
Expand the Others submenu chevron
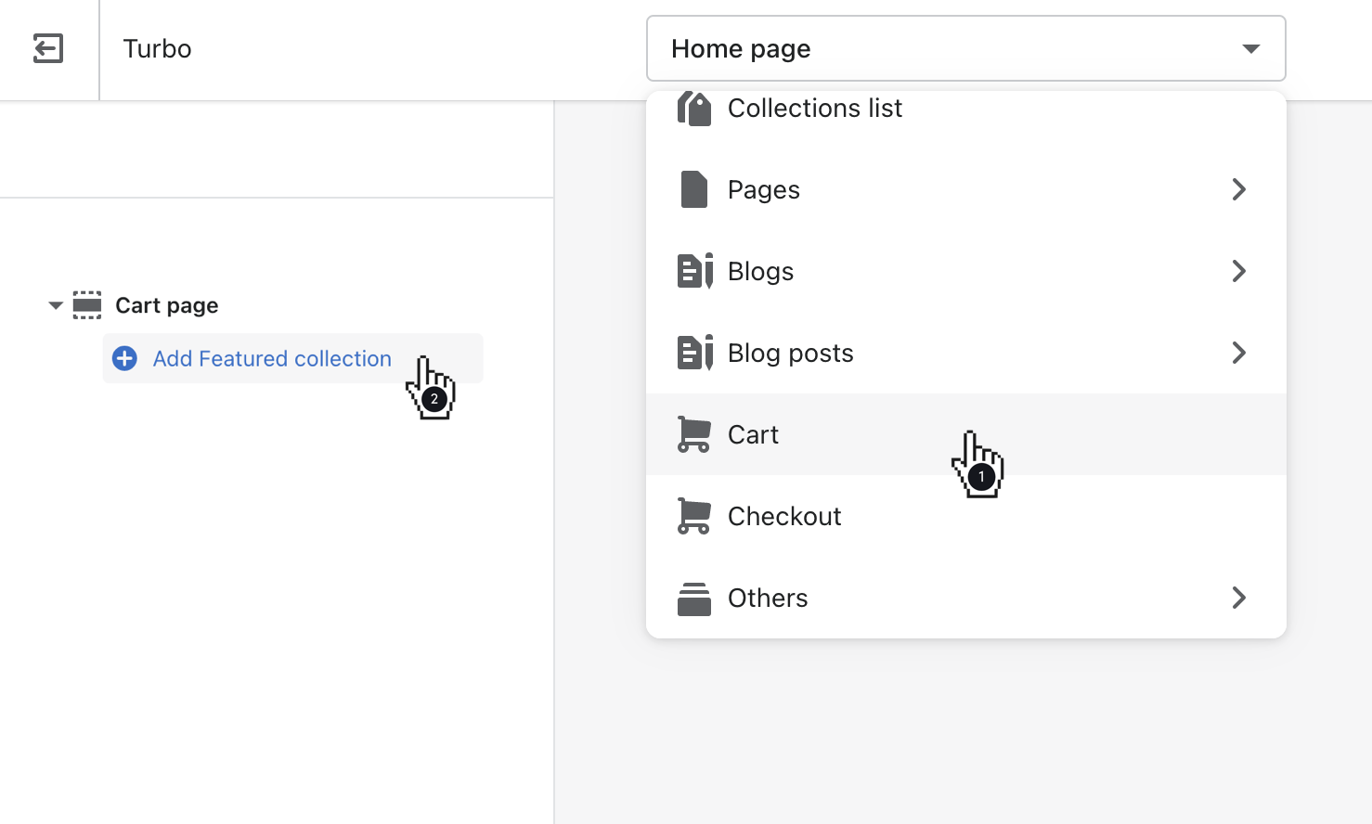click(x=1238, y=598)
